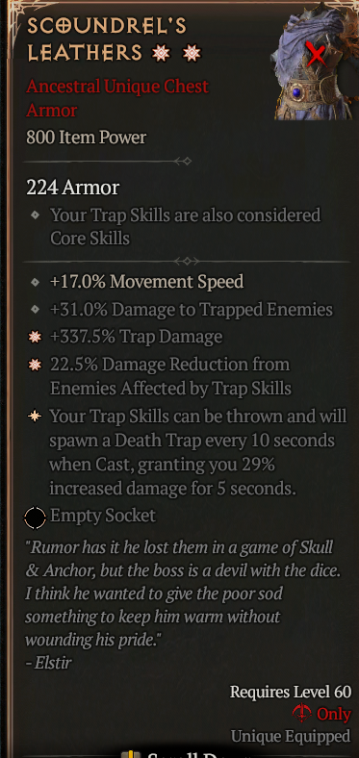
Task: Click the red X on item image
Action: (x=317, y=53)
